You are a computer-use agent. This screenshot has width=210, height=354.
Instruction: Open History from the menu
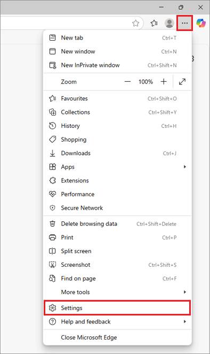117,126
